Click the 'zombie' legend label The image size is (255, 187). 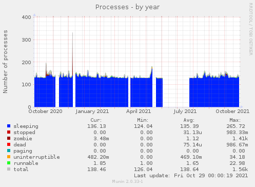[x=23, y=139]
